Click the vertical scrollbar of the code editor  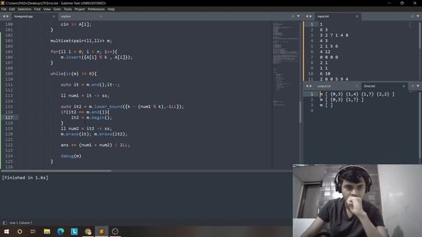point(301,112)
